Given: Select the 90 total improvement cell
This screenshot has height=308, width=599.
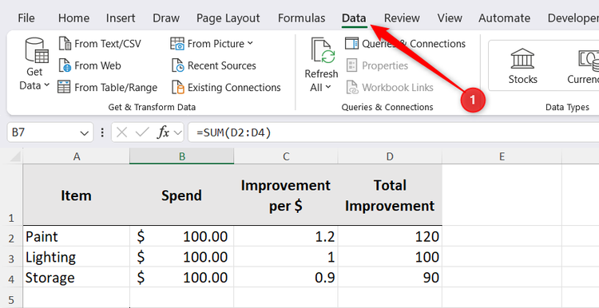Looking at the screenshot, I should pyautogui.click(x=390, y=277).
